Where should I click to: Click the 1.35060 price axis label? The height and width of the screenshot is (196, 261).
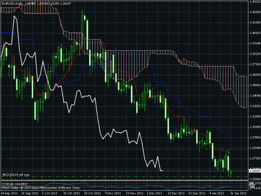tap(255, 85)
